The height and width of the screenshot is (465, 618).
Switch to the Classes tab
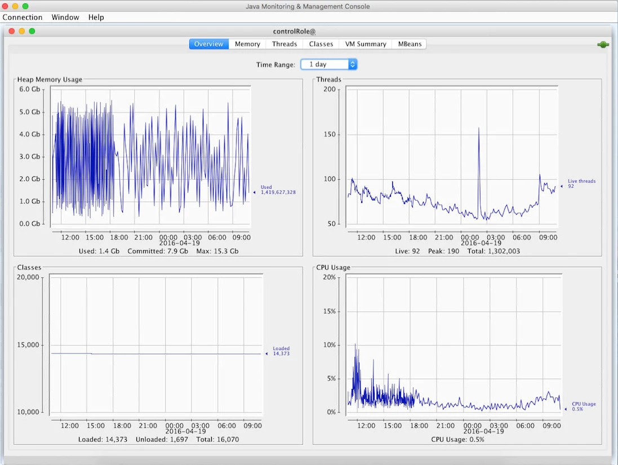[x=321, y=44]
